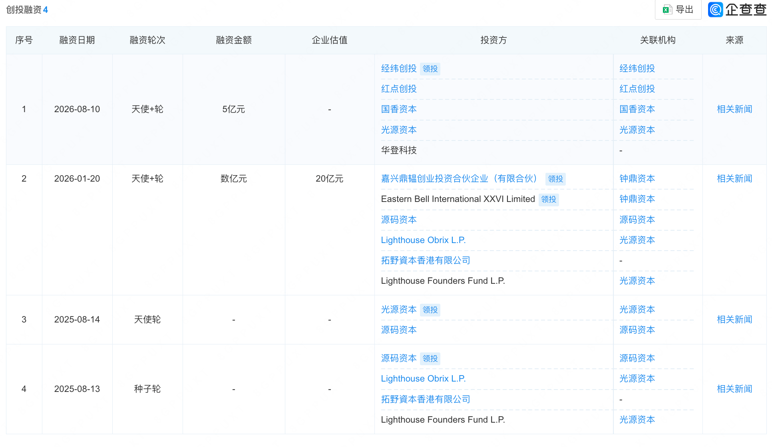
Task: Click 领投 badge next to Eastern Bell
Action: coord(549,200)
